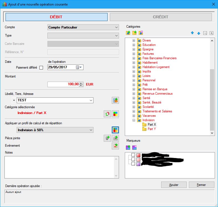This screenshot has width=218, height=207.
Task: Select Part Y in category tree
Action: [152, 129]
